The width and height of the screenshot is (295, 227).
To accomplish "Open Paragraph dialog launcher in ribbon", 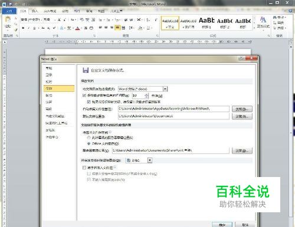I will [158, 36].
